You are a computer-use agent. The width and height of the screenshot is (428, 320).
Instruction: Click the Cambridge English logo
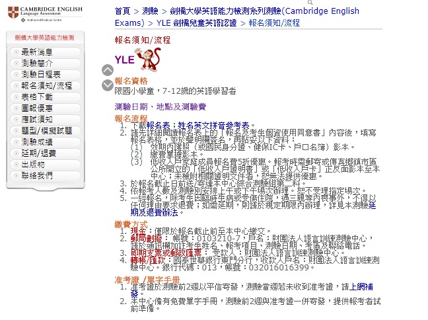pyautogui.click(x=45, y=14)
